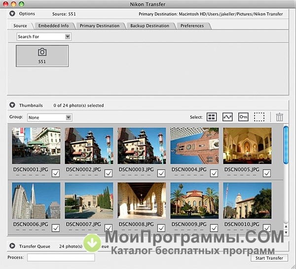Click the yellow minimize window button
296x269 pixels.
pyautogui.click(x=14, y=4)
